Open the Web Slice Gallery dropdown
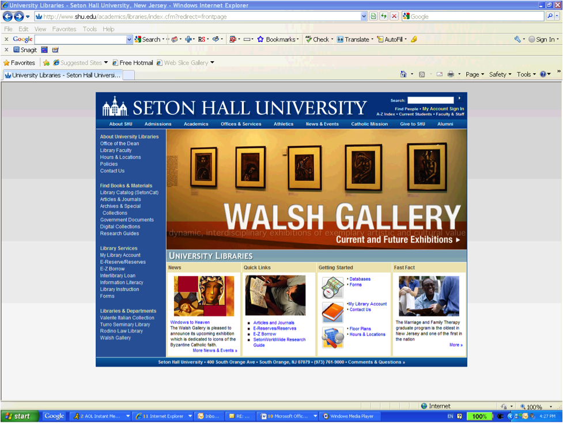The image size is (563, 423). click(x=212, y=63)
